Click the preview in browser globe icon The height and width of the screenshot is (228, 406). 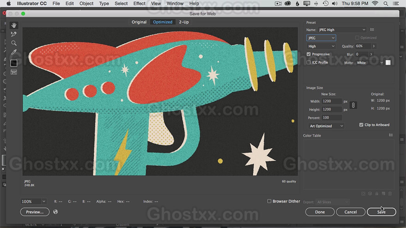(55, 212)
